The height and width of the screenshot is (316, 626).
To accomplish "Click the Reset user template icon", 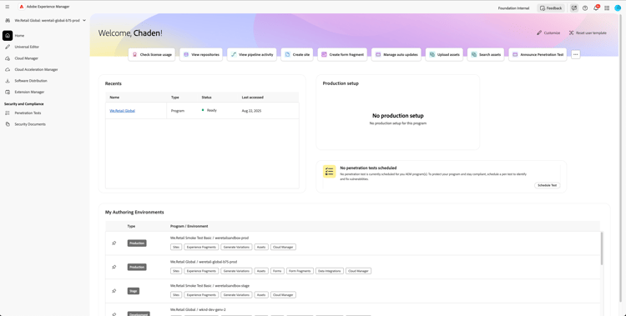I will [571, 33].
